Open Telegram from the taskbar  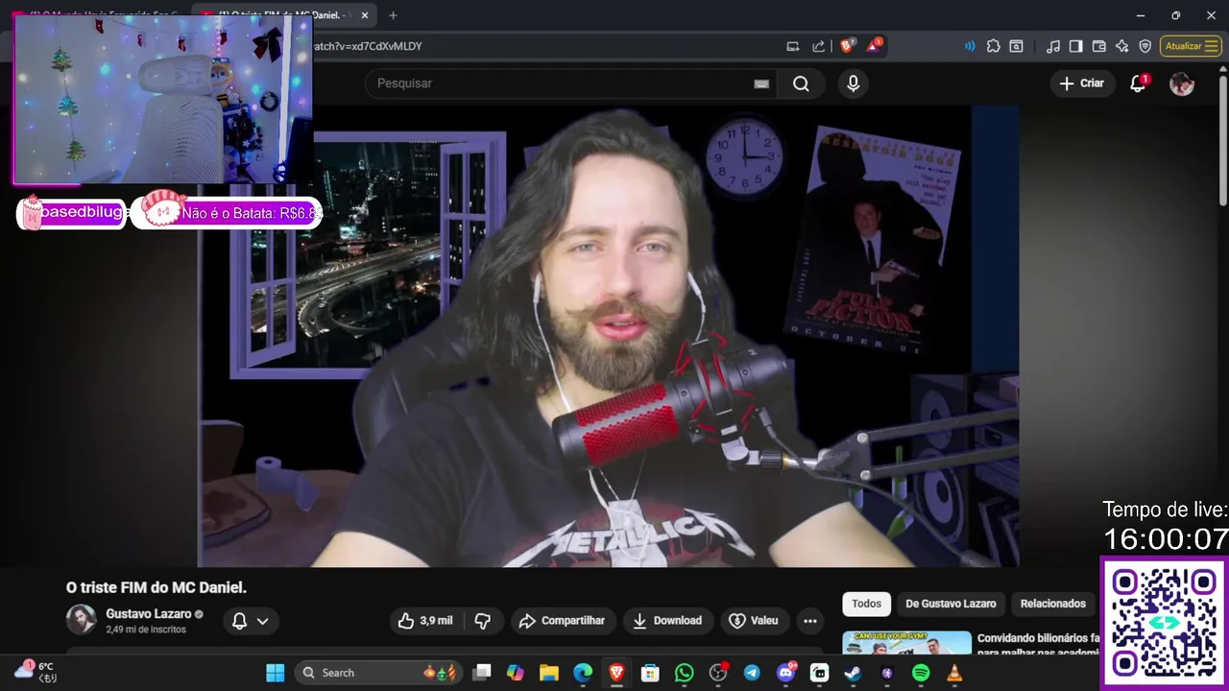click(752, 673)
